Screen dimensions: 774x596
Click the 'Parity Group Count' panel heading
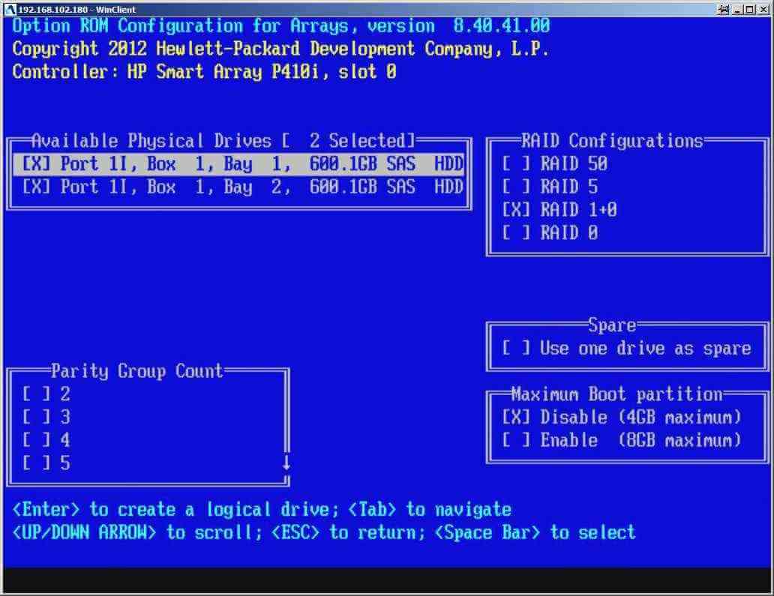click(x=137, y=372)
